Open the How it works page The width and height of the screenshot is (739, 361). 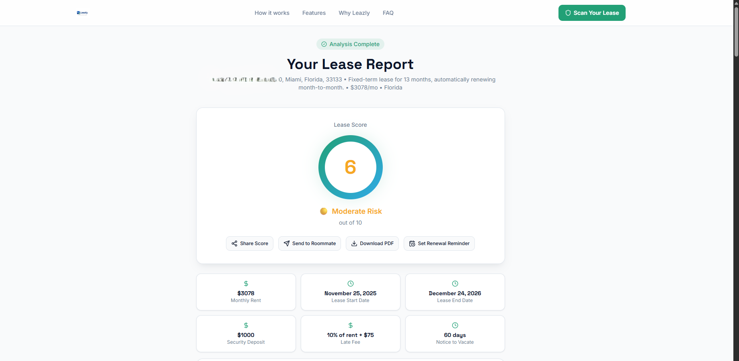(x=272, y=13)
